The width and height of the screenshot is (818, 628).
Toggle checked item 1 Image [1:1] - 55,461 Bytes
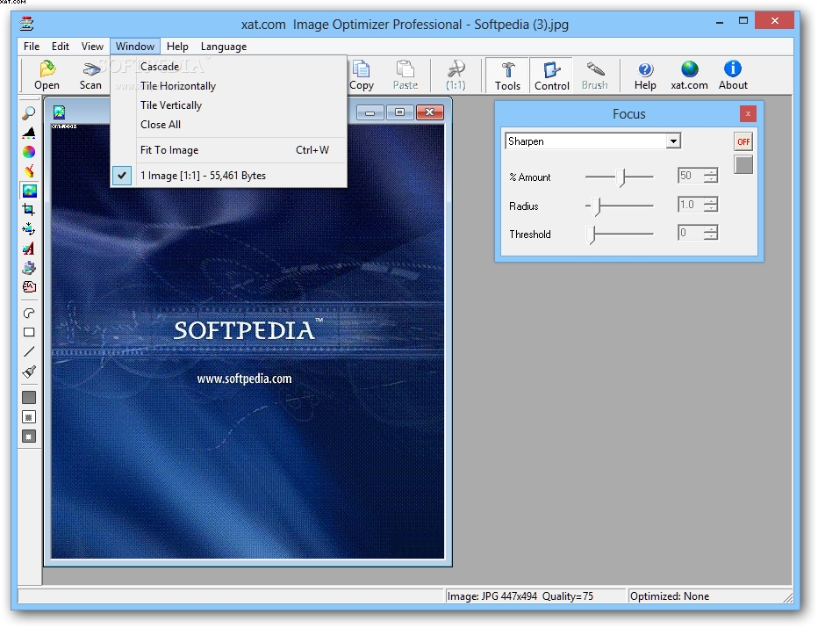[x=228, y=176]
